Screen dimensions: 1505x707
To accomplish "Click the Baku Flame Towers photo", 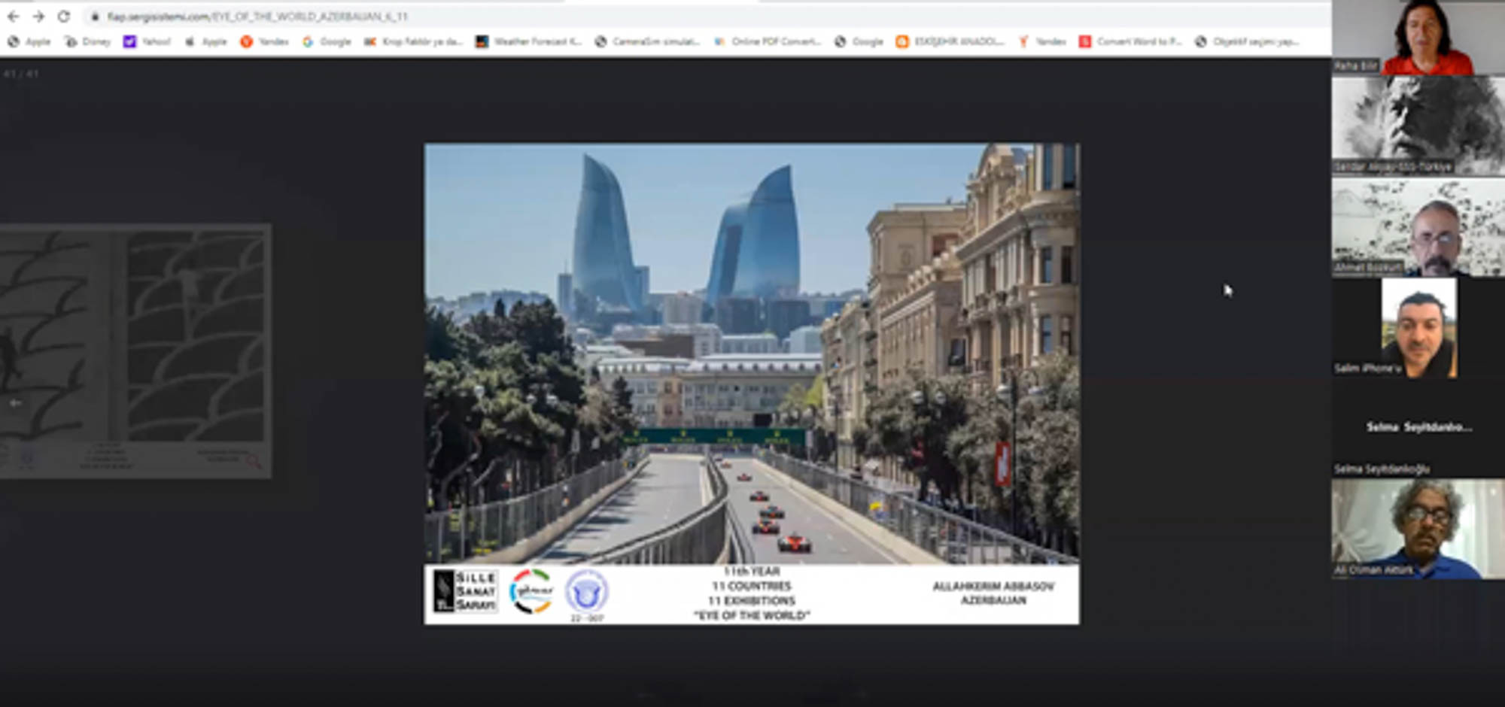I will tap(751, 353).
